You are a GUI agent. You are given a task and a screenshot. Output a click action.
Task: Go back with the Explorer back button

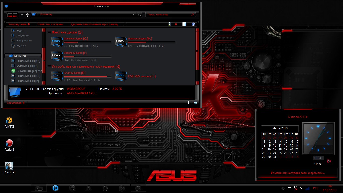point(10,15)
